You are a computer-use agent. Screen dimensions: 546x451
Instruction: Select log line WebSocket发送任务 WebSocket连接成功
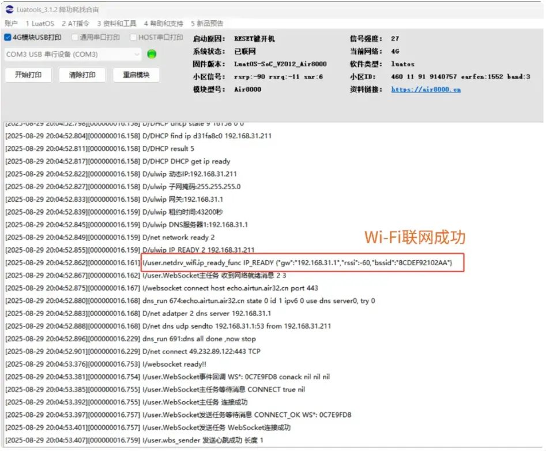point(148,428)
